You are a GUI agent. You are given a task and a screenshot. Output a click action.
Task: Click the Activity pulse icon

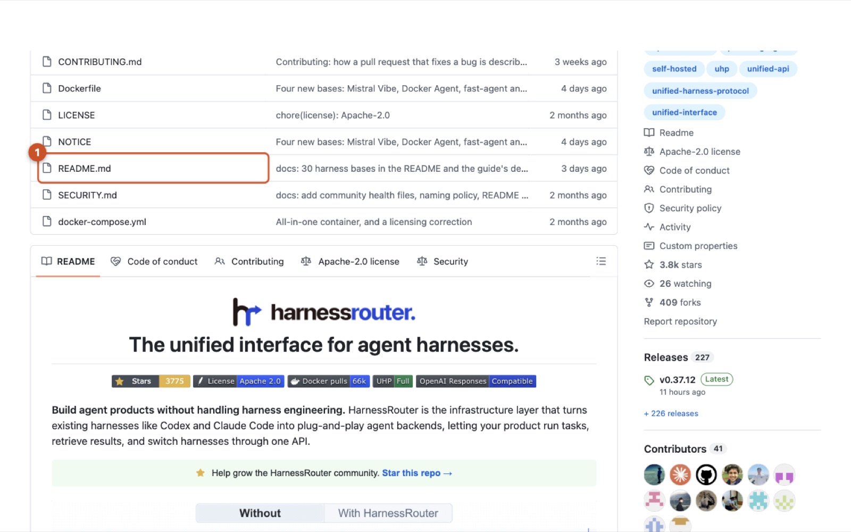point(649,227)
